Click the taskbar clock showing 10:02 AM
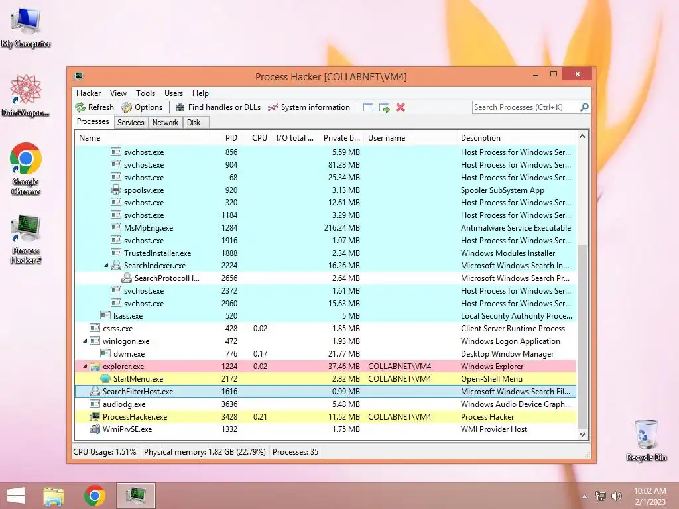 (x=650, y=496)
